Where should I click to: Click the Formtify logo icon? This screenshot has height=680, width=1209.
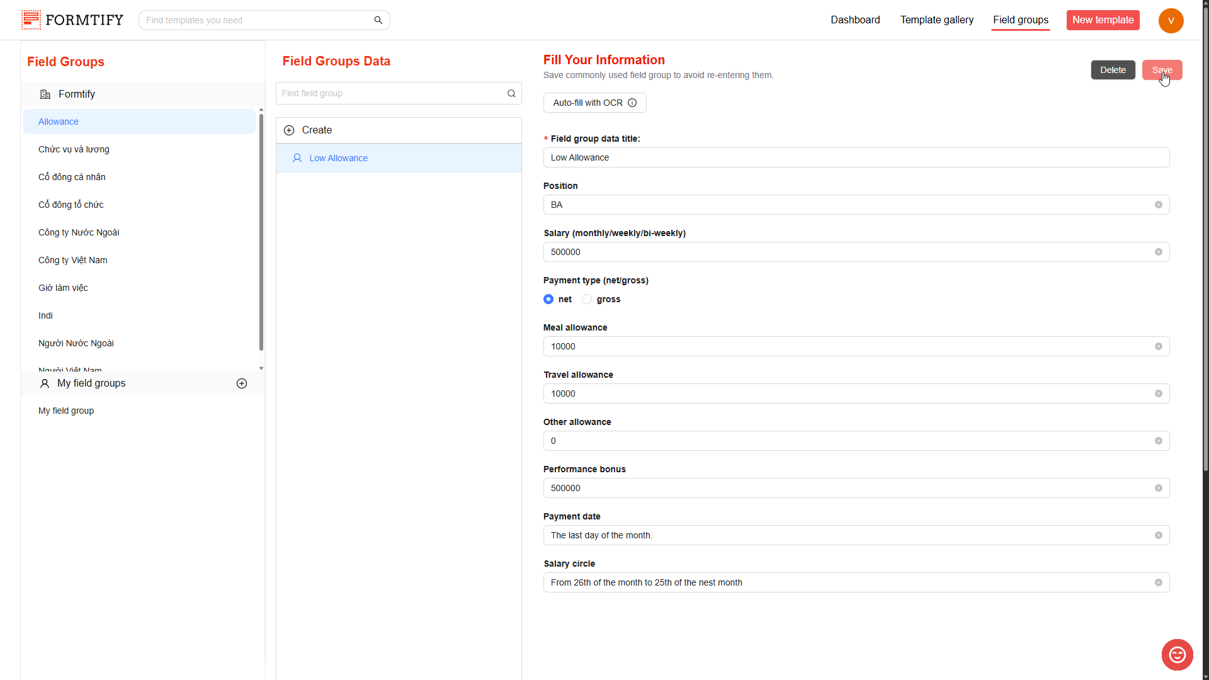point(31,20)
